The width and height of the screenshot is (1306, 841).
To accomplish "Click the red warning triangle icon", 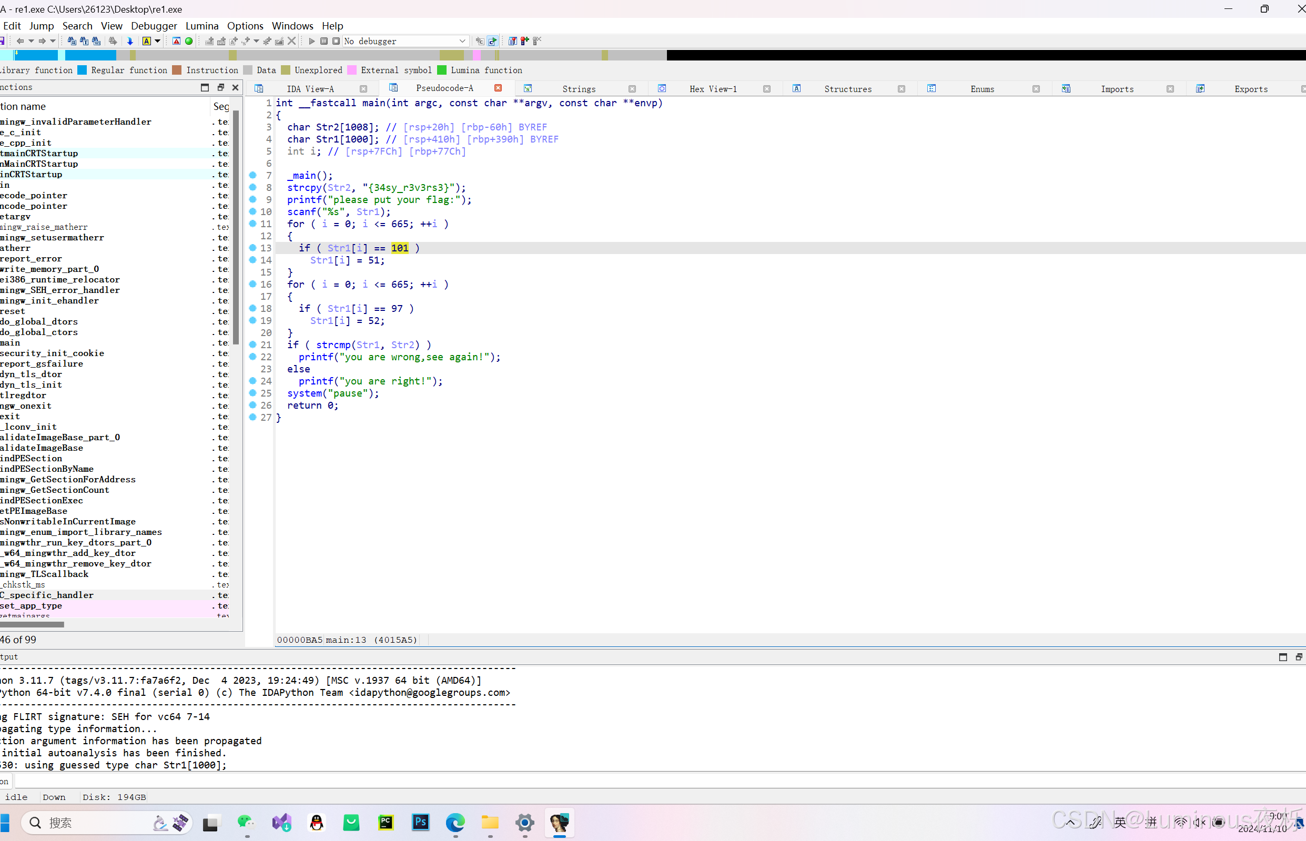I will pos(176,41).
